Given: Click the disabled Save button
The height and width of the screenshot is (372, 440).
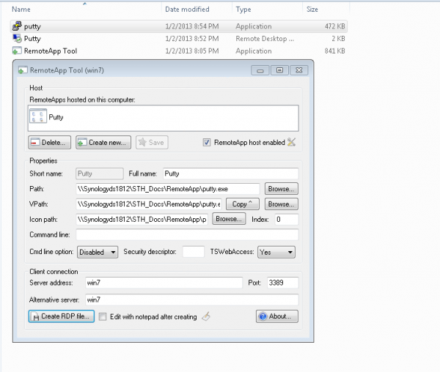Looking at the screenshot, I should (x=152, y=142).
